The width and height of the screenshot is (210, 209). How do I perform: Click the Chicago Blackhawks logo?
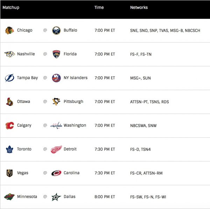click(9, 30)
